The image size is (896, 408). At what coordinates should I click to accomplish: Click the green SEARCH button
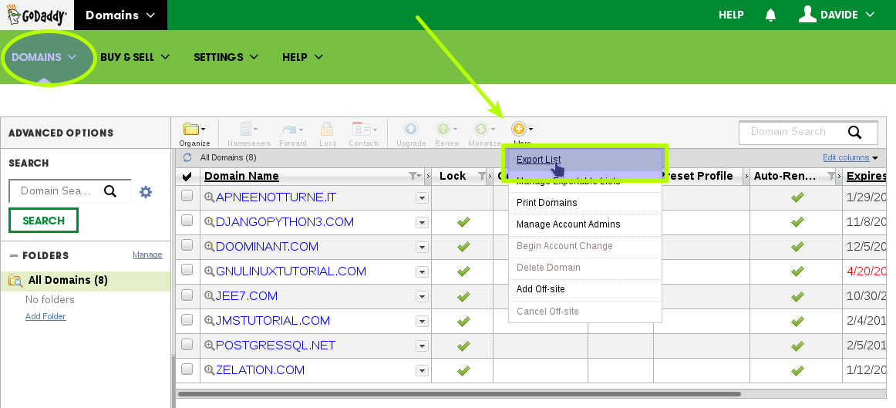(x=43, y=221)
